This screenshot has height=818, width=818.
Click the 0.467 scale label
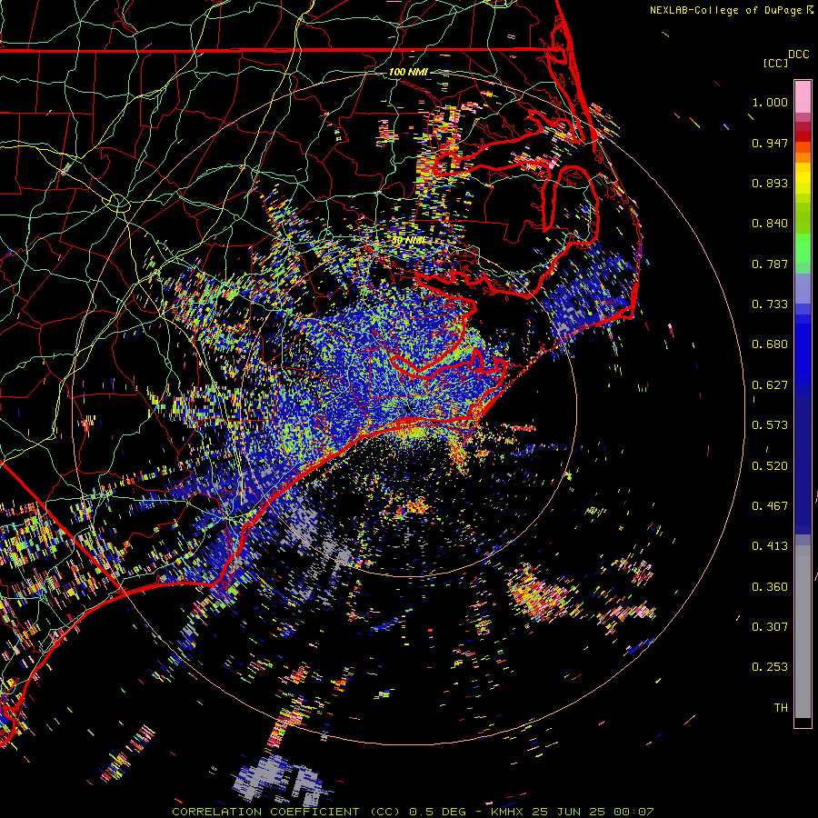pyautogui.click(x=770, y=506)
